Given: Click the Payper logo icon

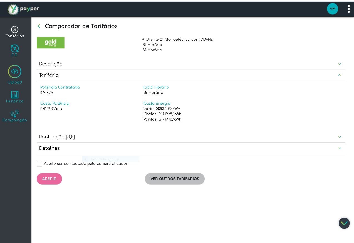Looking at the screenshot, I should click(x=13, y=9).
